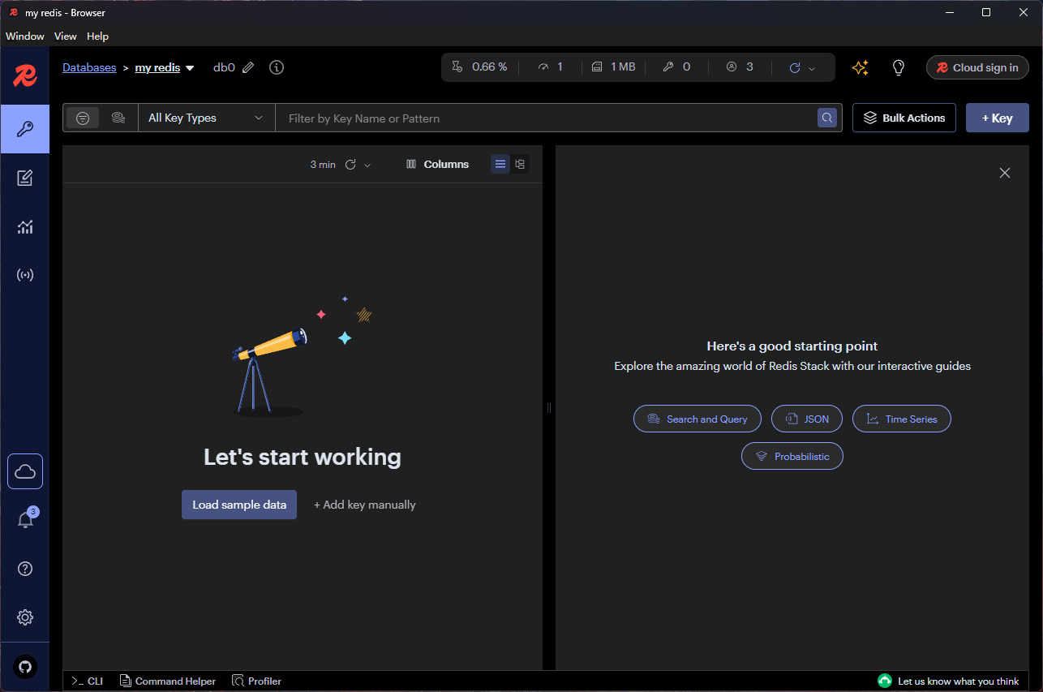This screenshot has width=1043, height=692.
Task: Click Cloud sign in button
Action: coord(977,67)
